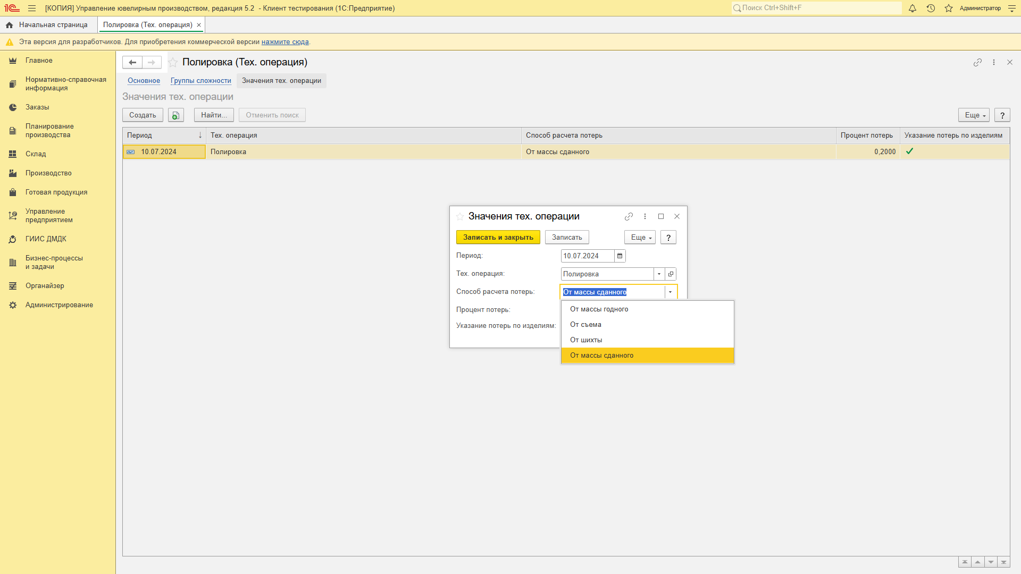Switch to Группы сложности tab link
The image size is (1021, 574).
200,81
